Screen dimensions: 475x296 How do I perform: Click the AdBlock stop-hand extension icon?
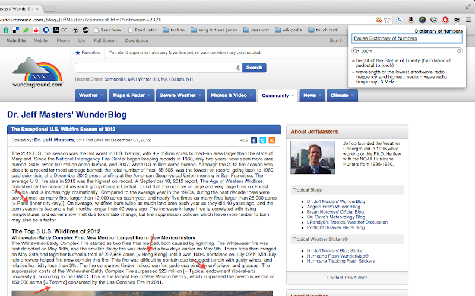pos(445,20)
